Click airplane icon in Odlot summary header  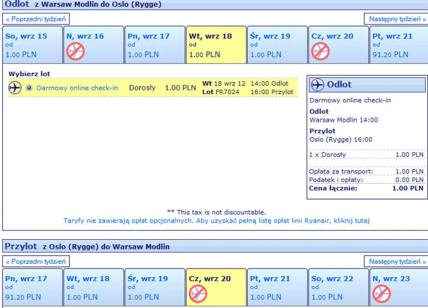318,84
